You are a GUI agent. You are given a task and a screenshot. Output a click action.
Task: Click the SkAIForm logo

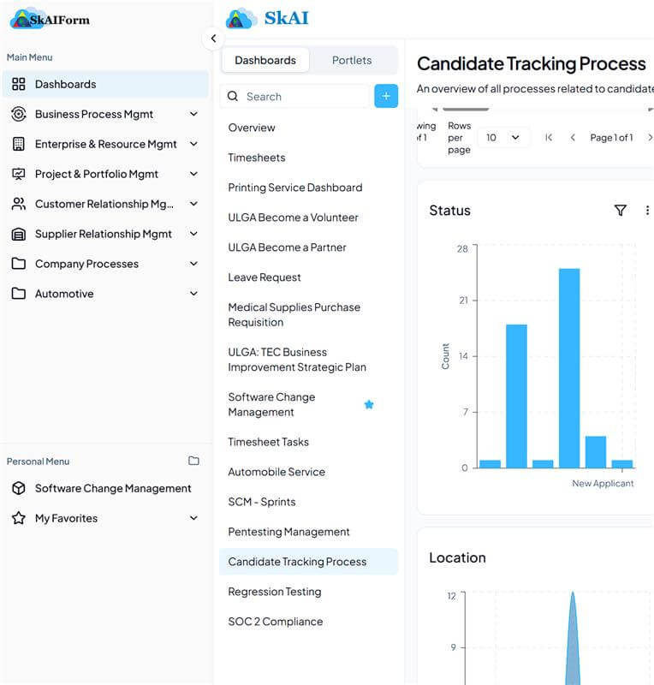[x=50, y=19]
